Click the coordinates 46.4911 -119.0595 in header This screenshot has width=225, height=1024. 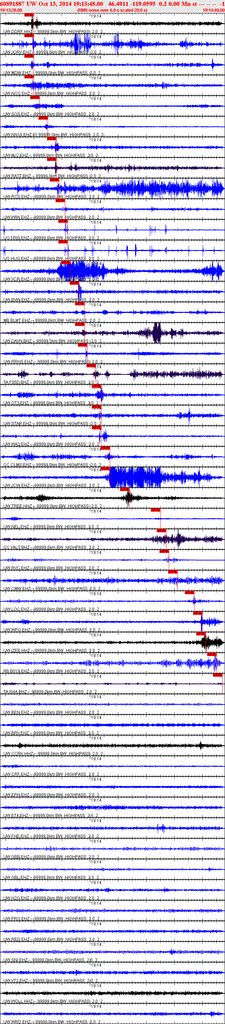tap(132, 3)
